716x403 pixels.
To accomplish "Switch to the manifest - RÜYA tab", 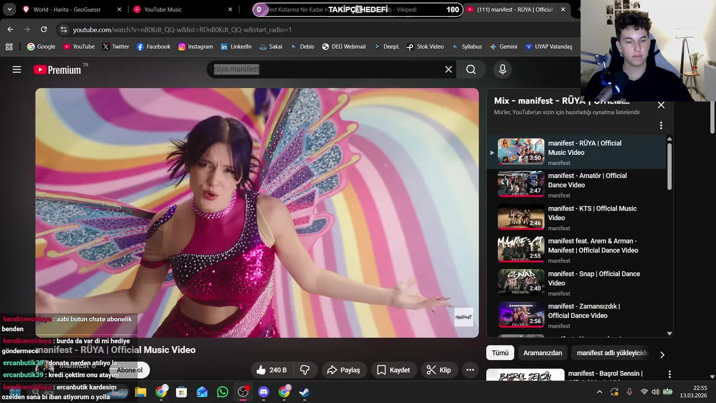I will [x=515, y=10].
